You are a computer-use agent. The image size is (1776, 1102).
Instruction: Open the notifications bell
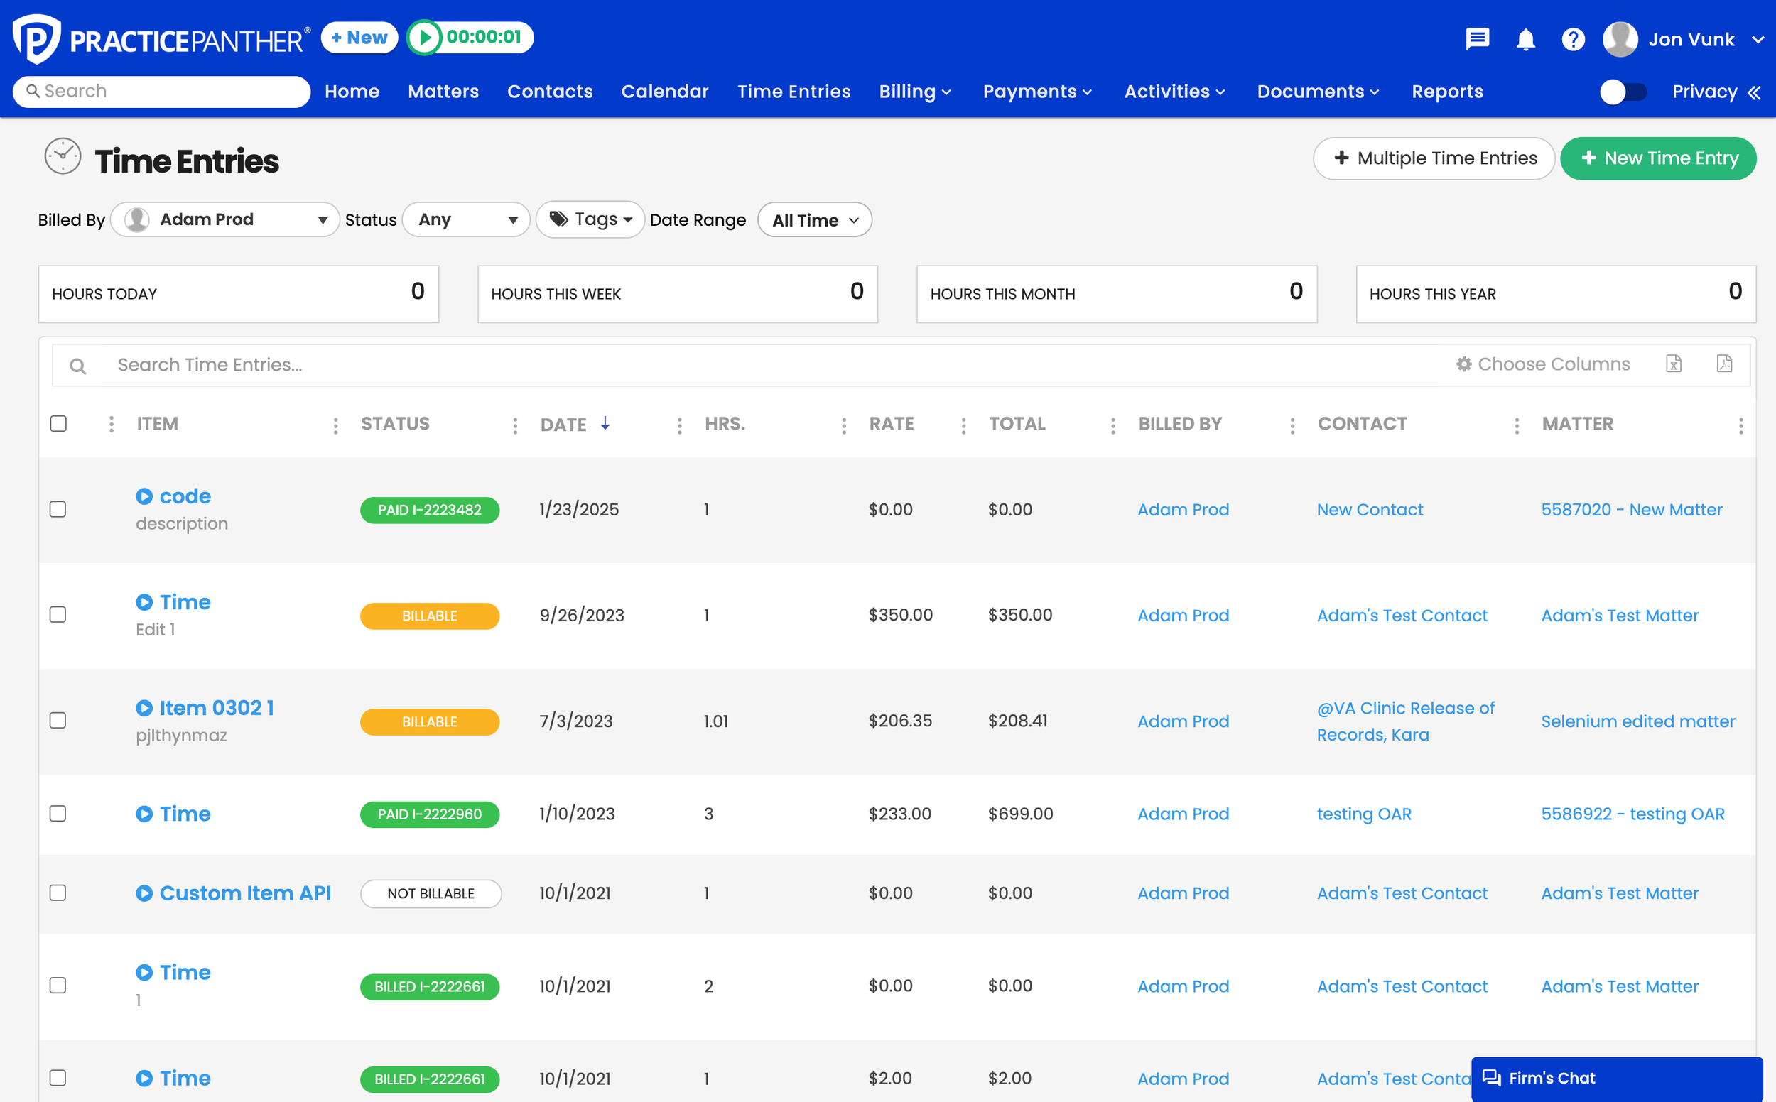(x=1525, y=39)
